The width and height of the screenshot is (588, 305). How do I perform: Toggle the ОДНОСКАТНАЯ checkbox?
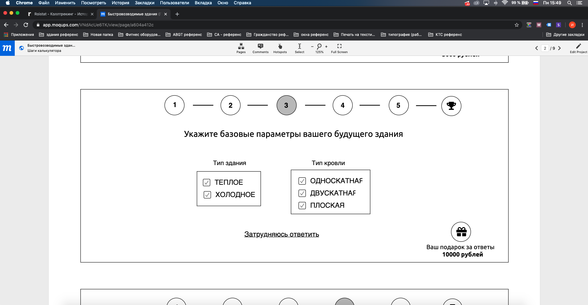[302, 181]
